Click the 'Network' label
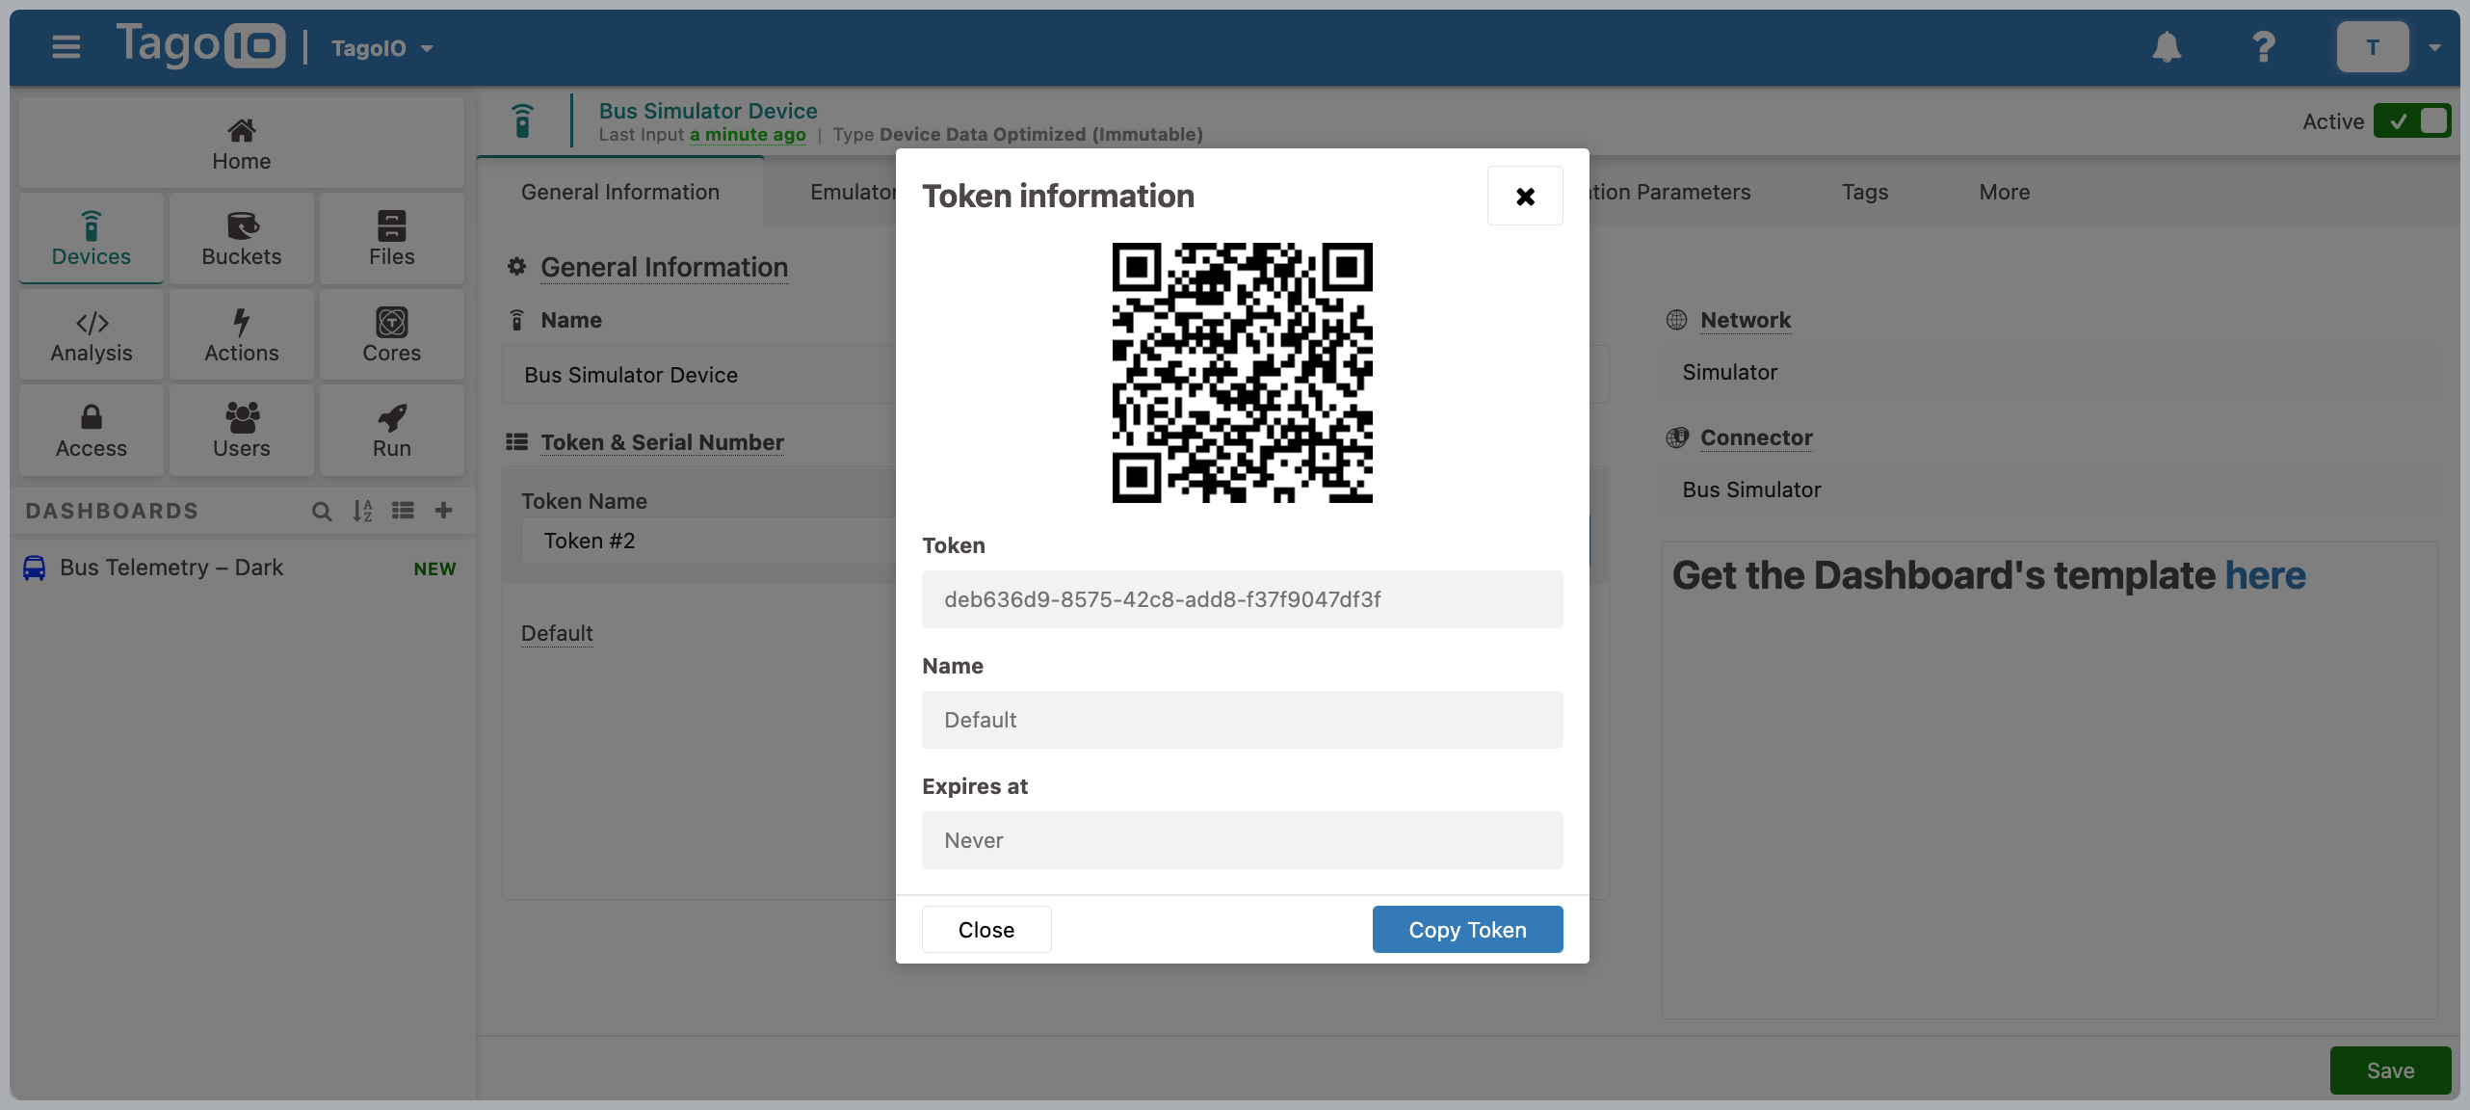The image size is (2470, 1110). click(x=1745, y=320)
